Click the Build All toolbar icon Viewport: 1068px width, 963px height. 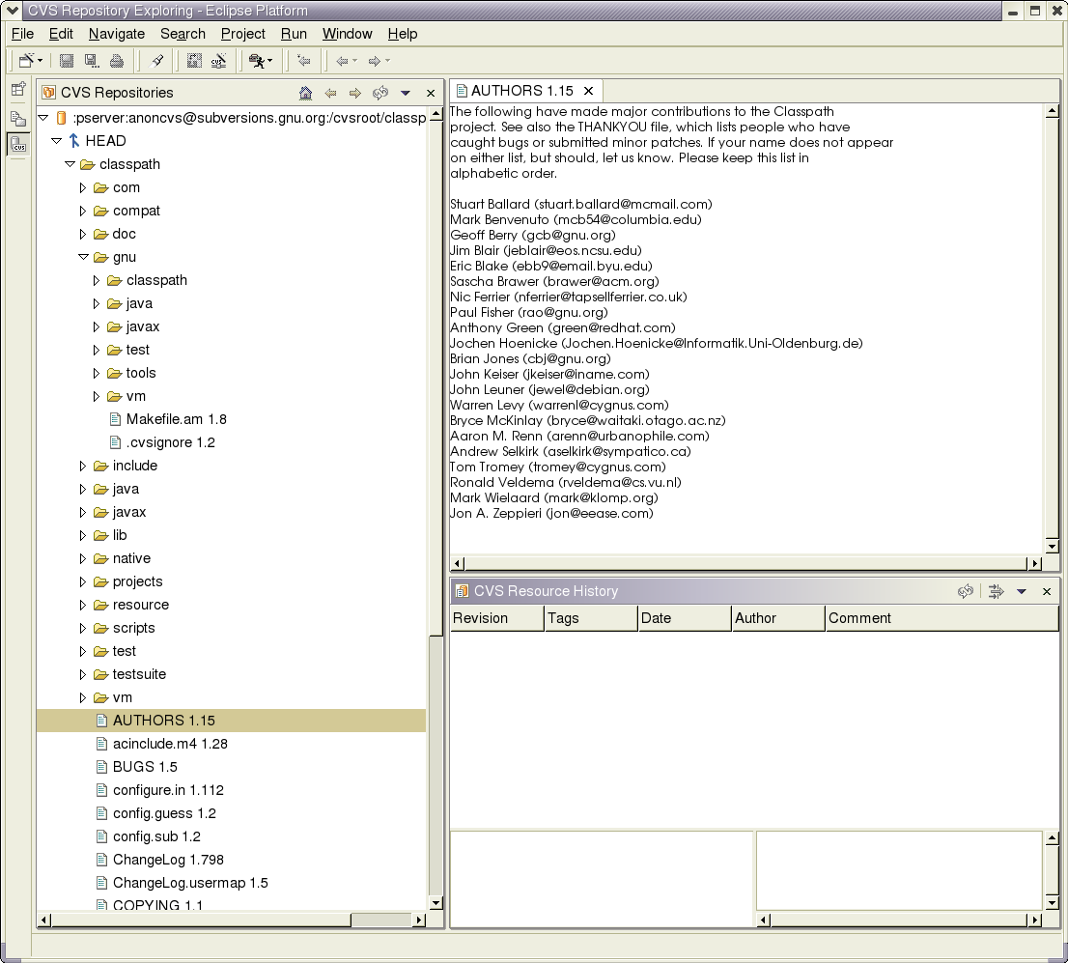tap(194, 61)
